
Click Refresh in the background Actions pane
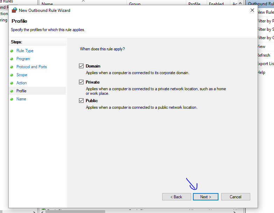[264, 55]
